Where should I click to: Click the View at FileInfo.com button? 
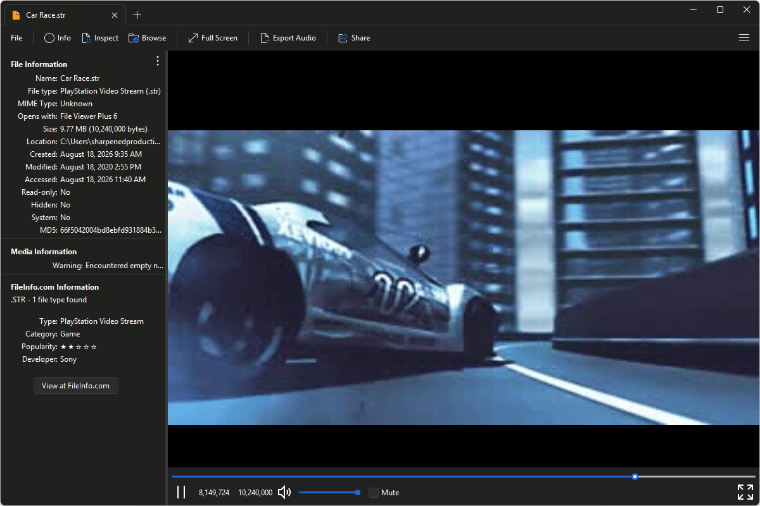pyautogui.click(x=76, y=386)
